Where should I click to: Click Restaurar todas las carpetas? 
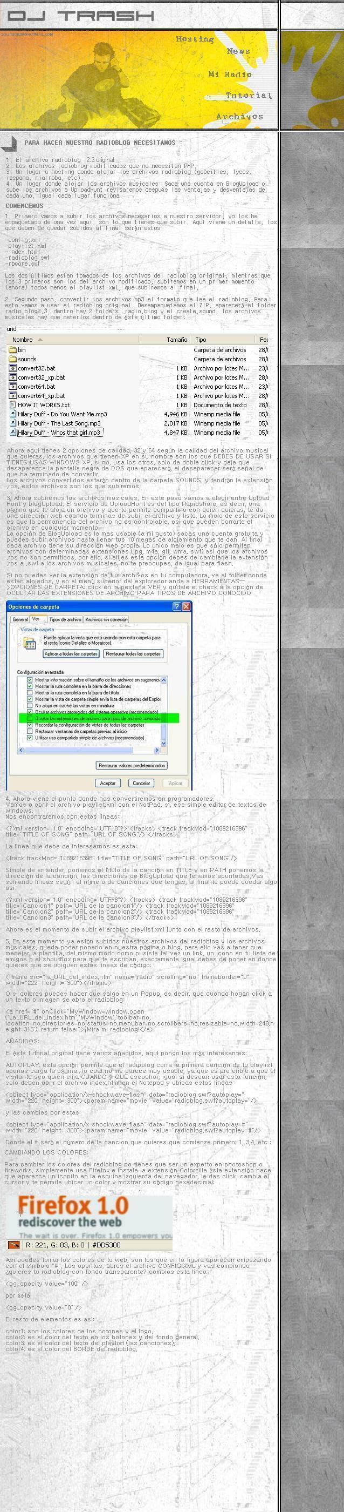(x=133, y=654)
